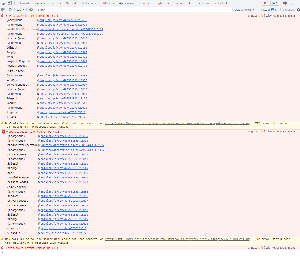Screen dimensions: 300x278
Task: Create live expression with the eye icon
Action: pyautogui.click(x=31, y=10)
